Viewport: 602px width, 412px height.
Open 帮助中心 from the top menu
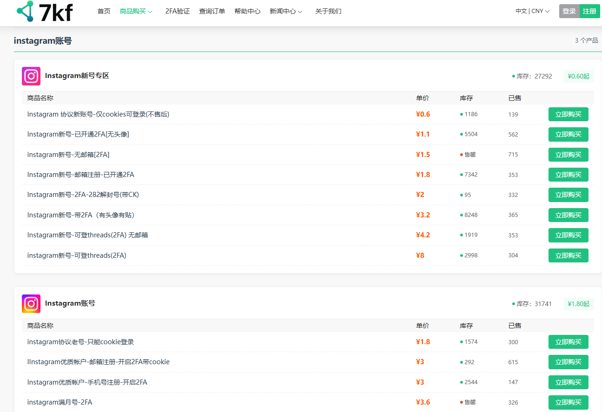pos(247,11)
